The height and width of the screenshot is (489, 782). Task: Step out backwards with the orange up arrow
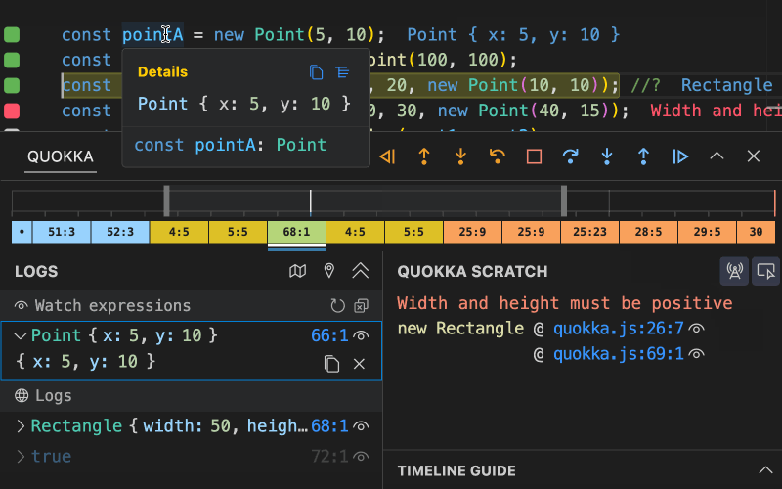(424, 156)
